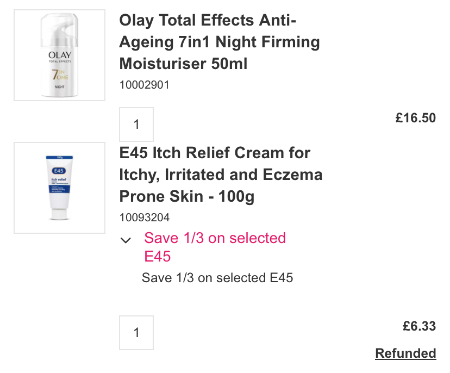Click the product code 10093204

tap(144, 217)
